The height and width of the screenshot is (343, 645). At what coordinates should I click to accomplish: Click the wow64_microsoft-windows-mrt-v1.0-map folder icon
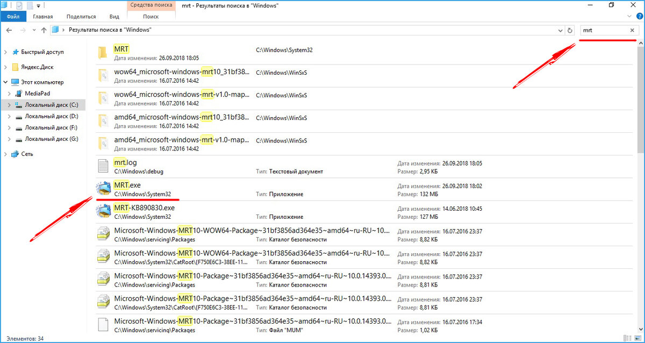(x=103, y=98)
